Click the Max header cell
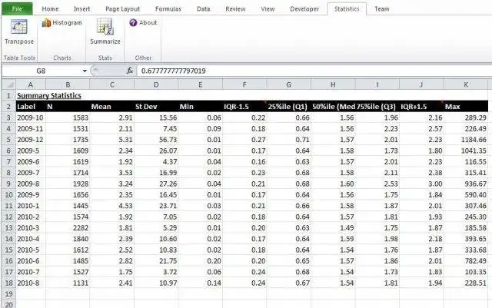The image size is (492, 308). pyautogui.click(x=466, y=107)
